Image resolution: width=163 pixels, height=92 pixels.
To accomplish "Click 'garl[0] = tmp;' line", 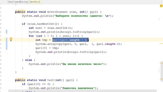I will click(47, 48).
